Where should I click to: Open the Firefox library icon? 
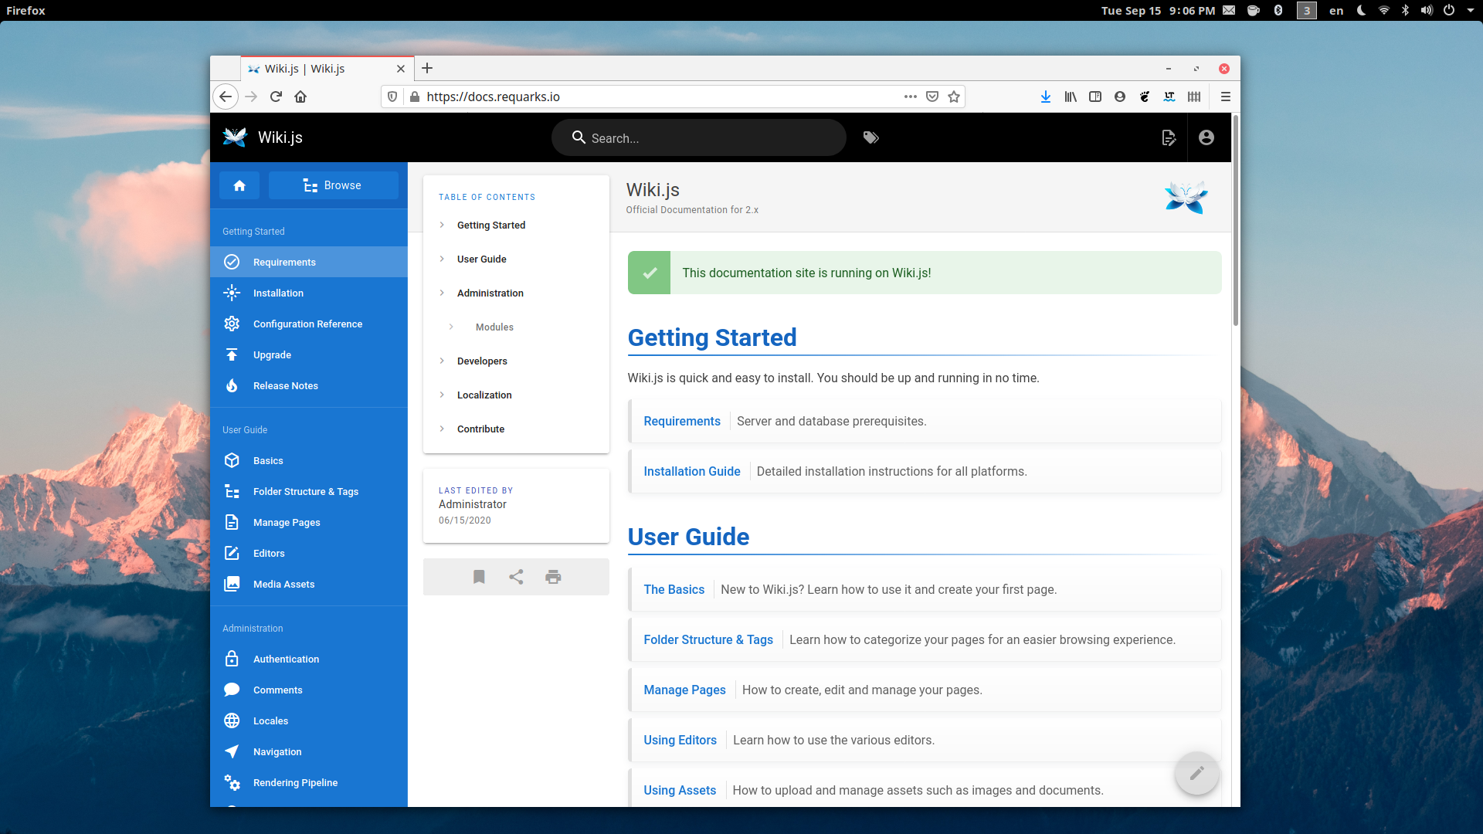click(1070, 97)
